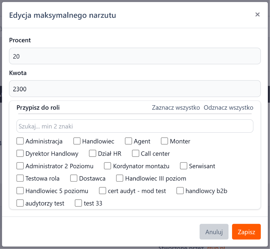Screen dimensions: 270x249
Task: Enable the Agent role checkbox
Action: (128, 141)
